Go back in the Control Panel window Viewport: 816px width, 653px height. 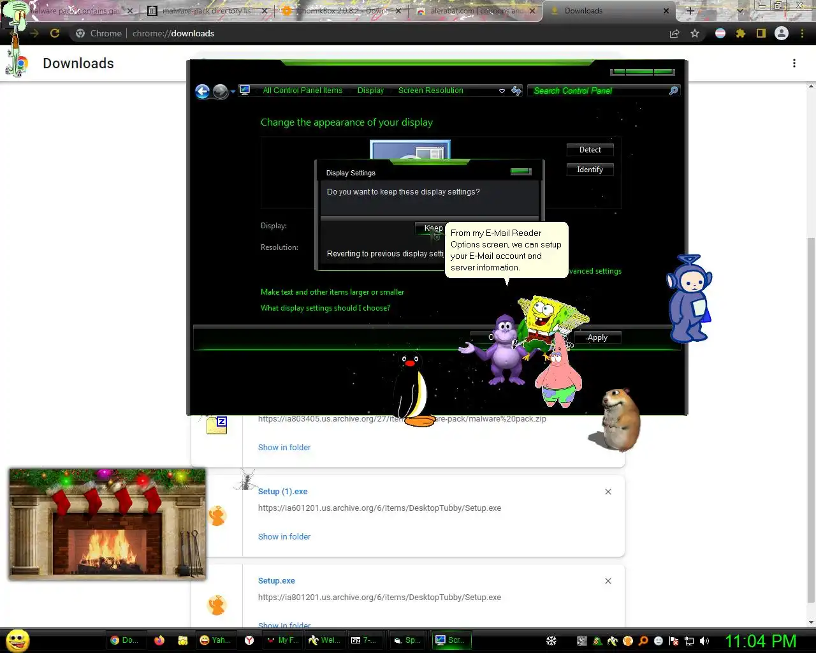pos(203,91)
